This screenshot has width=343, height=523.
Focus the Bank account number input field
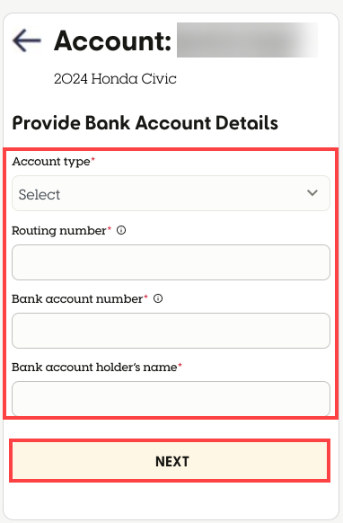click(171, 331)
